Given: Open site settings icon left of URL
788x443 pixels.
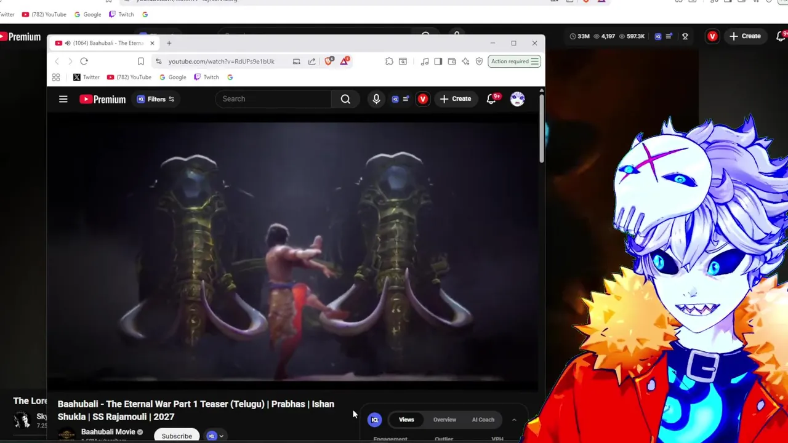Looking at the screenshot, I should [x=158, y=61].
